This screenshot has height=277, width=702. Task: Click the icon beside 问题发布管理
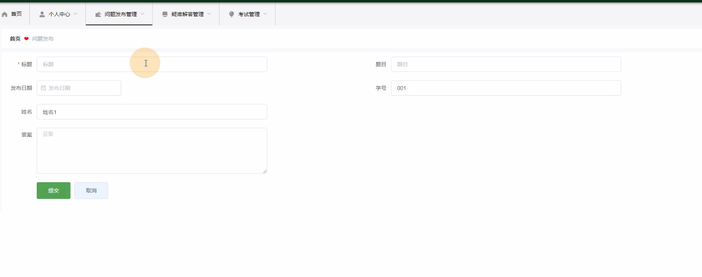pyautogui.click(x=98, y=14)
